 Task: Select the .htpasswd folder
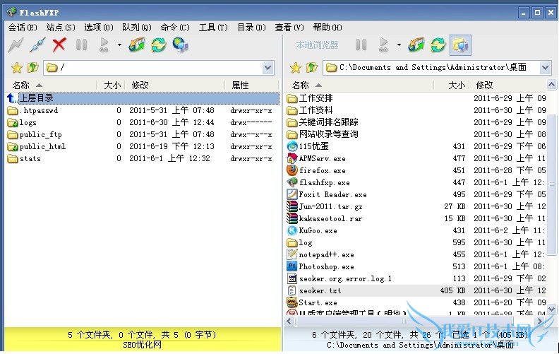[39, 111]
